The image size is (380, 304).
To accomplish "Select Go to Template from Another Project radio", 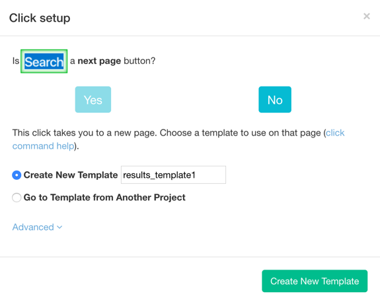I will [17, 198].
